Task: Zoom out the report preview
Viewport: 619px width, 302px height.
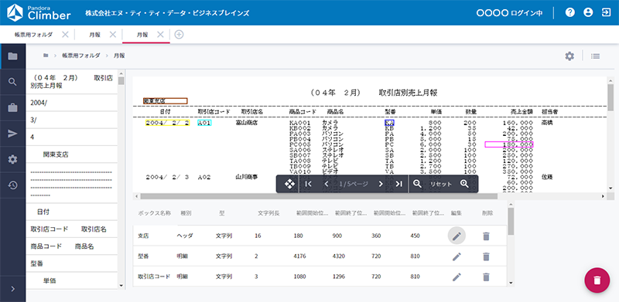Action: (x=417, y=184)
